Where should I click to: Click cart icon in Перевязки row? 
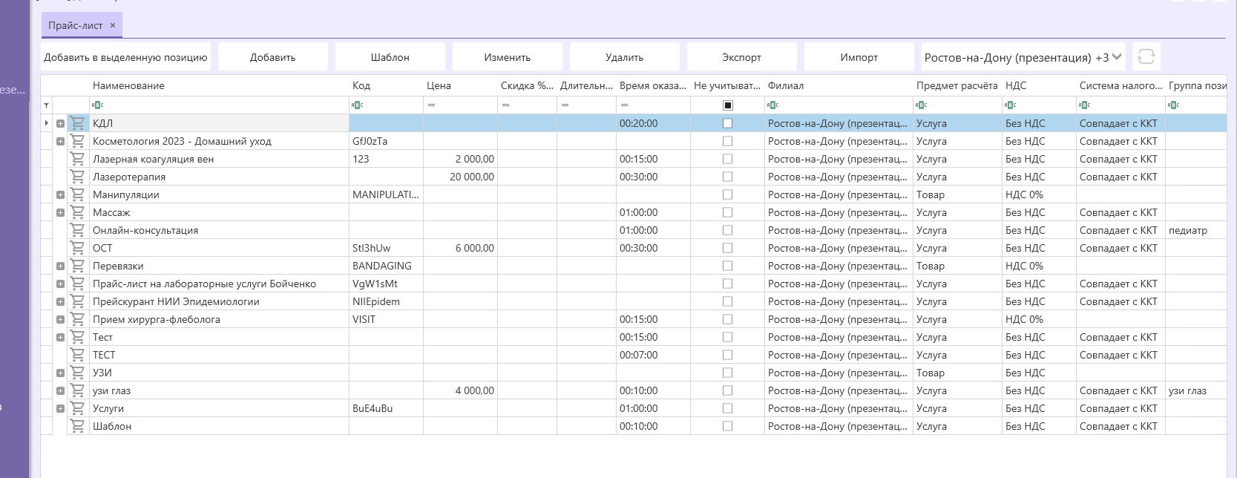[77, 266]
